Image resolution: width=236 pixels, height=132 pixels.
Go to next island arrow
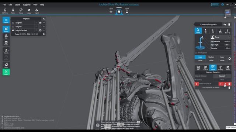click(x=225, y=84)
